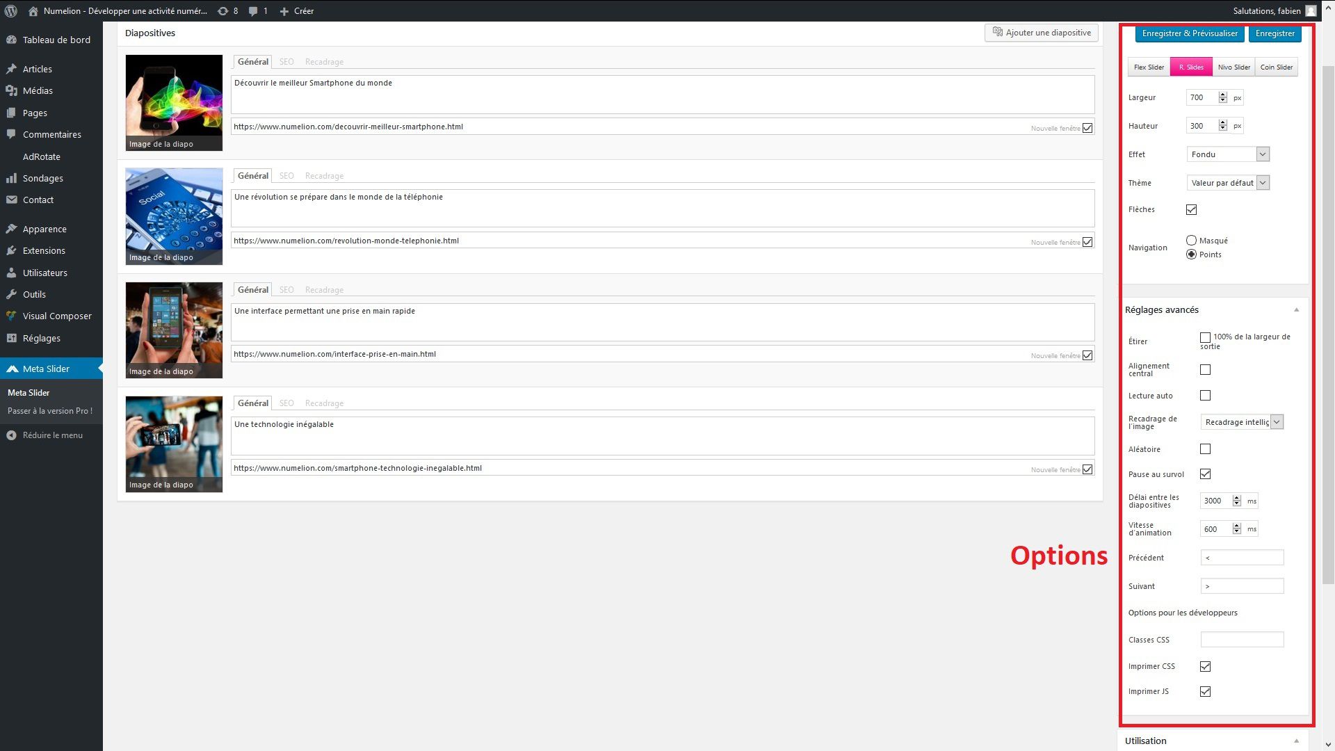Screen dimensions: 1335x751
Task: Open the user avatar icon
Action: click(1311, 11)
